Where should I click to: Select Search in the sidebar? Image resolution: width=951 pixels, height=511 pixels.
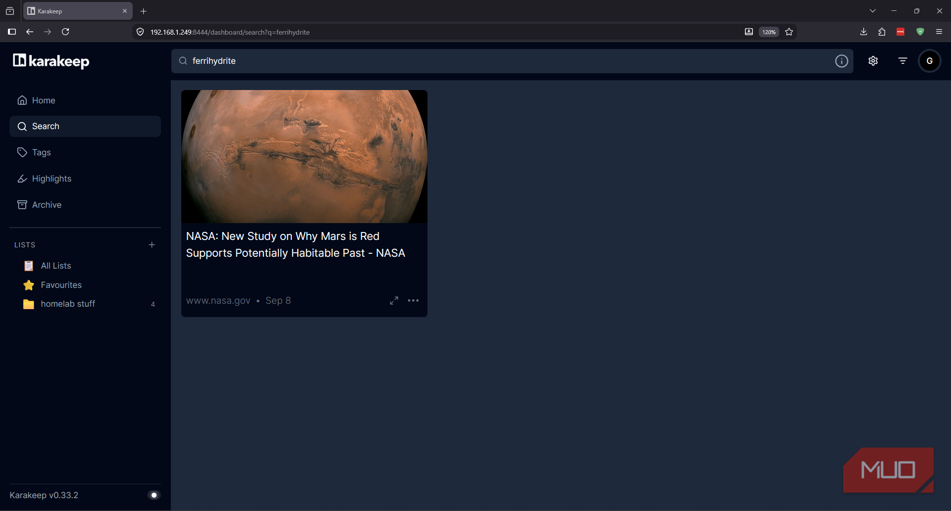click(x=85, y=127)
